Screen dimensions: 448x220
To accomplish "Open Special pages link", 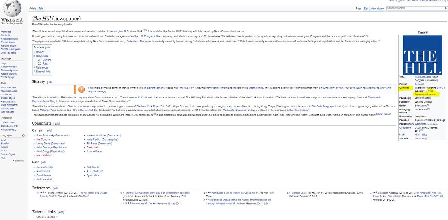I will pos(8,98).
